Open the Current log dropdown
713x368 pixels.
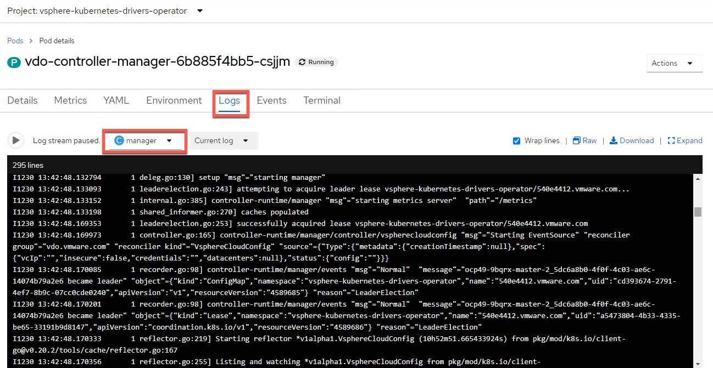pyautogui.click(x=224, y=141)
